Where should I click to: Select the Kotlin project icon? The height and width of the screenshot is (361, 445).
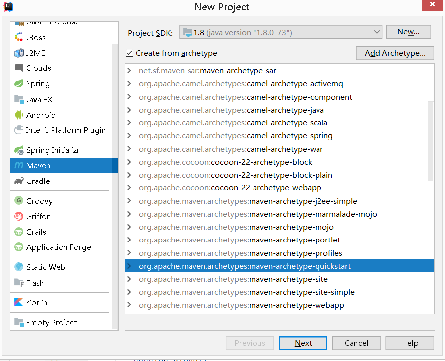[19, 302]
